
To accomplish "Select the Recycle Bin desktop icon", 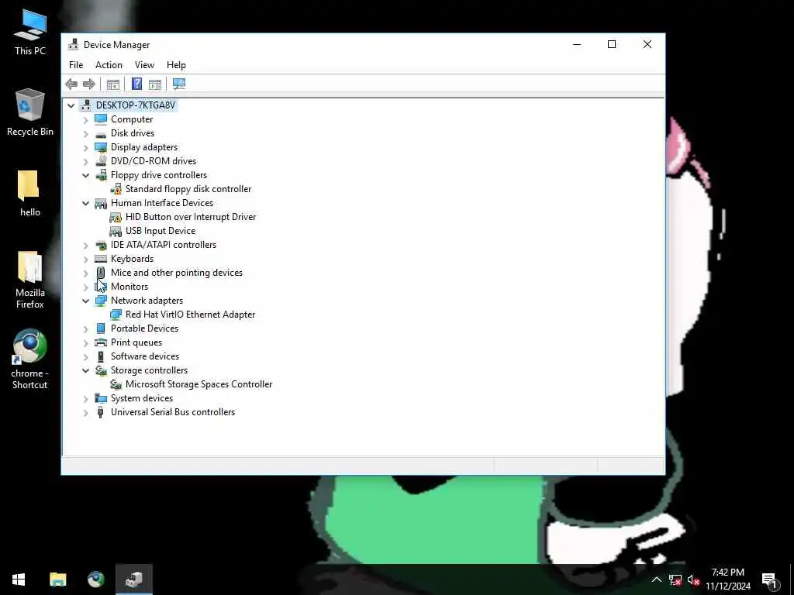I will point(30,112).
